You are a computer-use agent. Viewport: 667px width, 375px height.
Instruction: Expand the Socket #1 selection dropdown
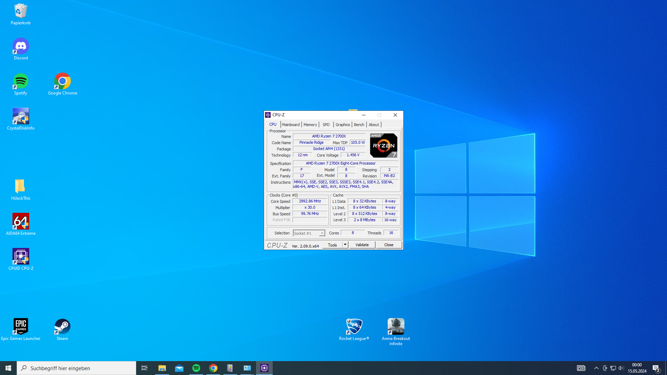click(322, 233)
